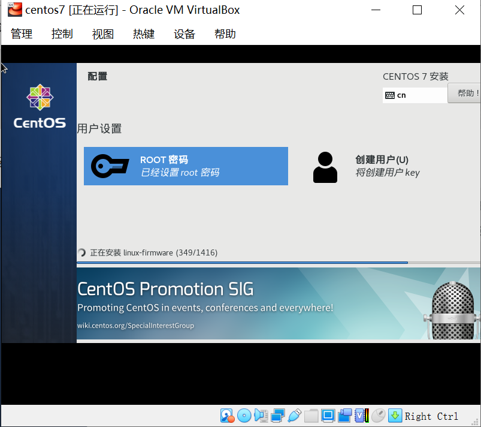Click the mouse integration status icon
Screen dimensions: 481x427
coord(378,416)
